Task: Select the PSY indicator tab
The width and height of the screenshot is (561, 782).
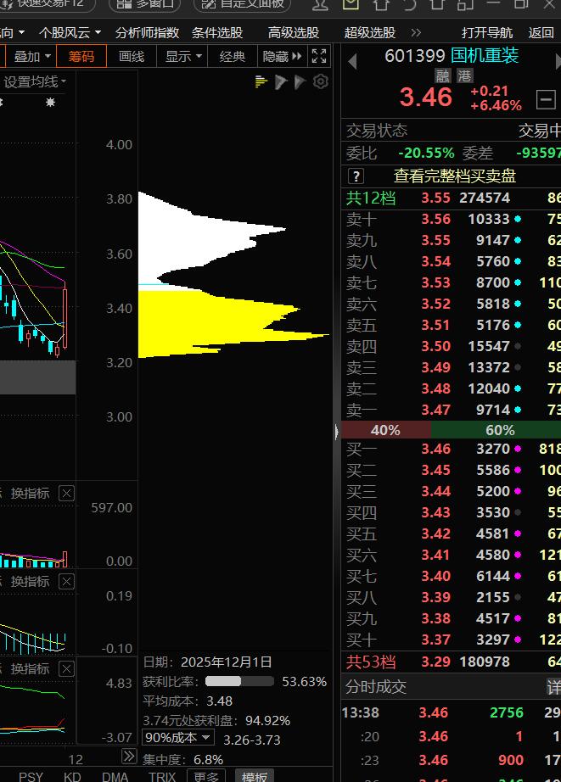Action: (x=31, y=777)
